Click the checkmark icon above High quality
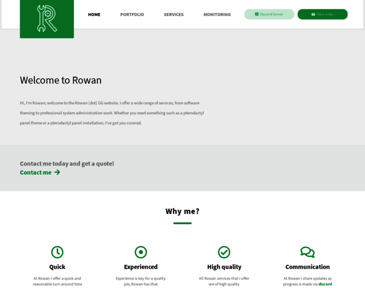The height and width of the screenshot is (288, 365). tap(224, 252)
